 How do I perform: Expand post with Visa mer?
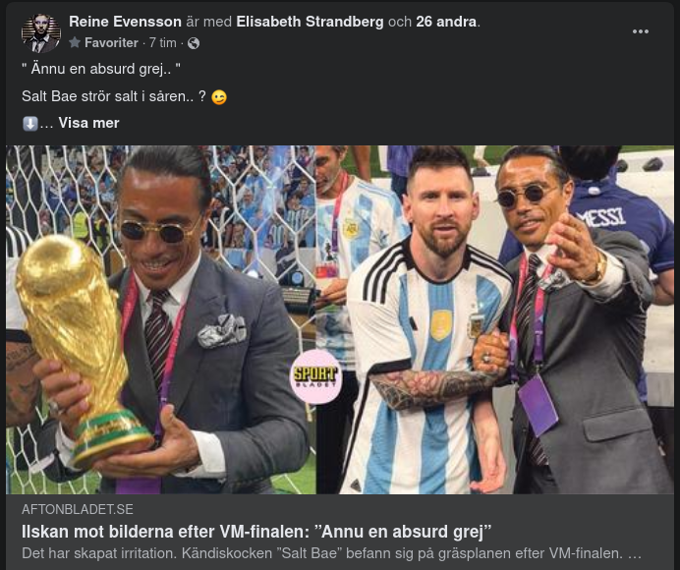[88, 123]
